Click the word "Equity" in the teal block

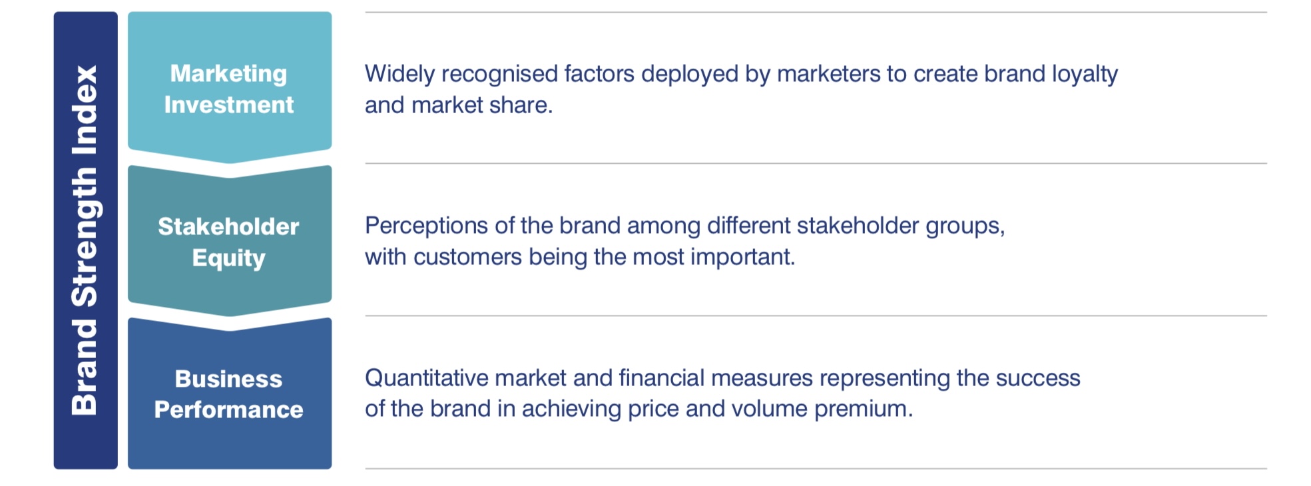point(228,258)
